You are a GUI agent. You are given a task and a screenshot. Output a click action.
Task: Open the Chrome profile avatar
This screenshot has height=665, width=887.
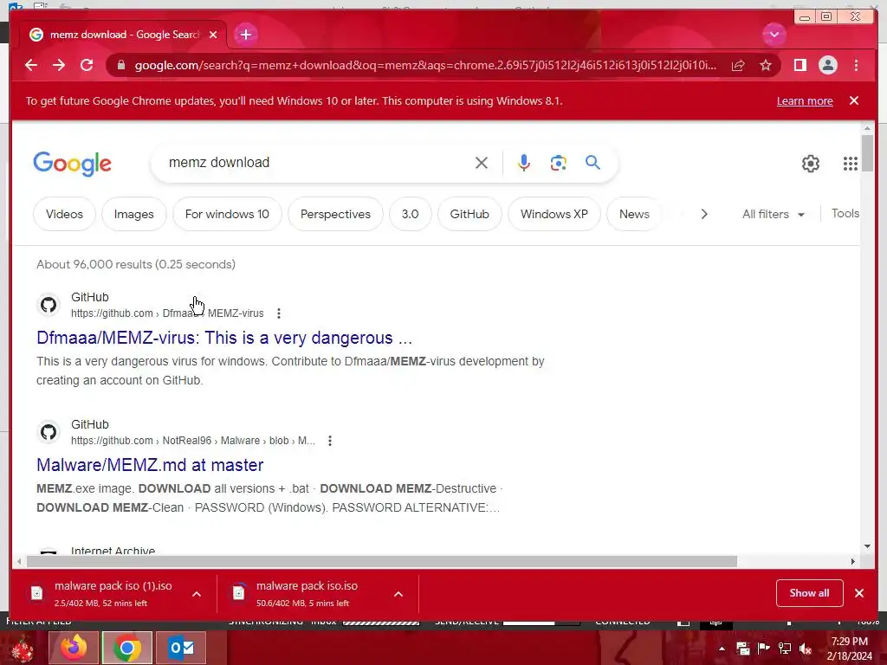[x=827, y=65]
